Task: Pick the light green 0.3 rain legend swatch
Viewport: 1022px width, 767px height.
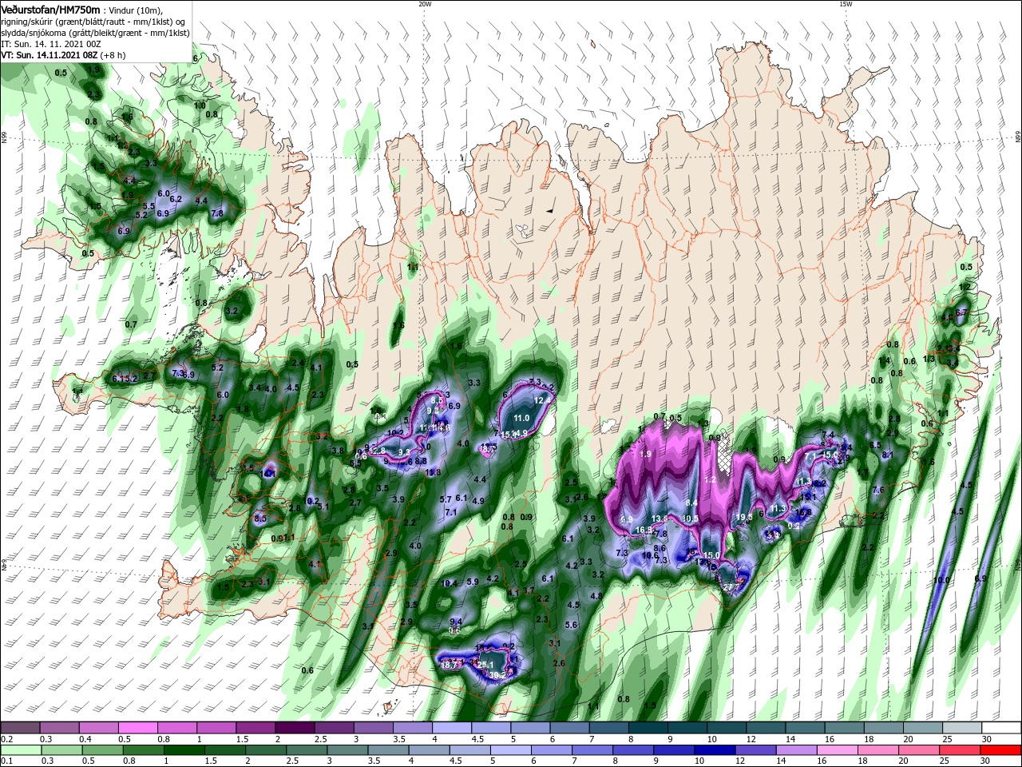Action: tap(61, 750)
